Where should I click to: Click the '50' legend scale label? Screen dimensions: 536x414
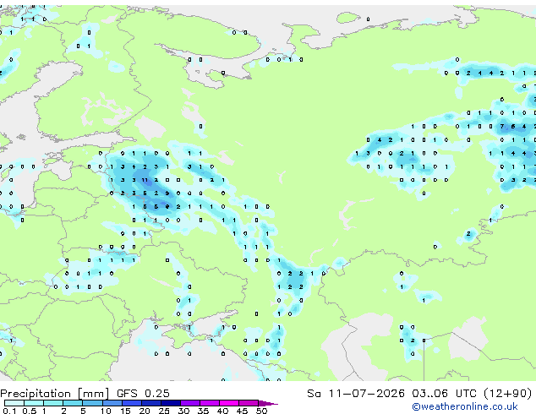261,411
